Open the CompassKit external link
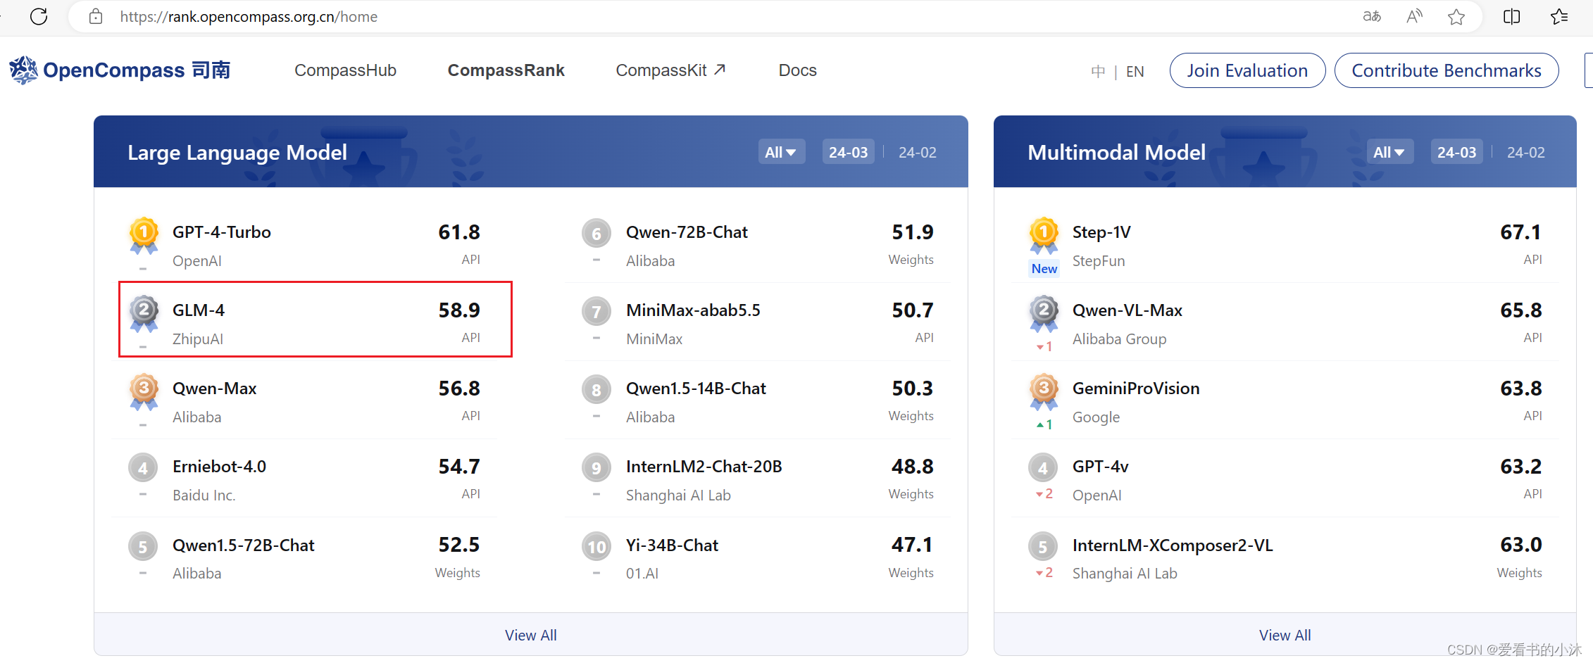 [670, 70]
